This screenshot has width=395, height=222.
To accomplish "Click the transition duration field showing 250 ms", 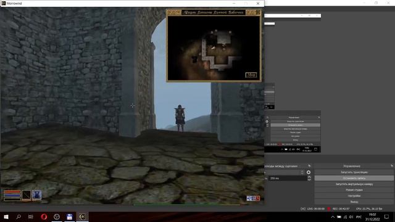I will click(x=288, y=178).
